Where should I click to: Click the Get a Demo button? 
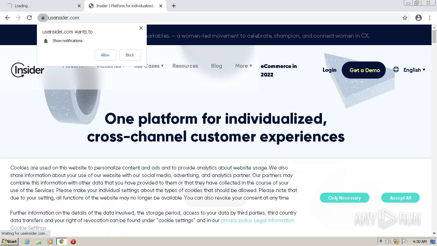point(364,70)
